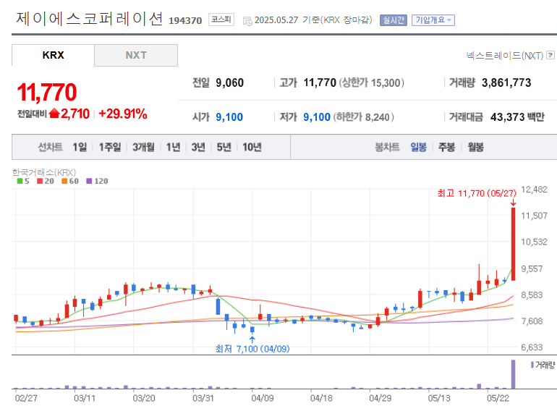
Task: Open the 기업개요 dropdown
Action: pos(433,20)
